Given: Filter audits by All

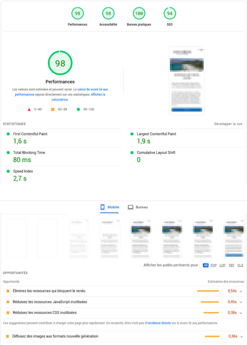Looking at the screenshot, I should tap(205, 265).
